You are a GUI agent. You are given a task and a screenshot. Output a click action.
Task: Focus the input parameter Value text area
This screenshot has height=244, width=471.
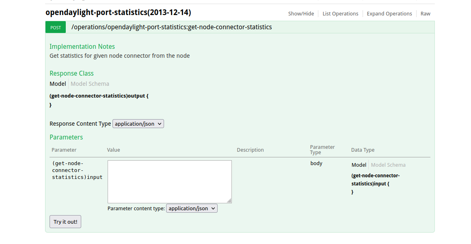coord(169,181)
